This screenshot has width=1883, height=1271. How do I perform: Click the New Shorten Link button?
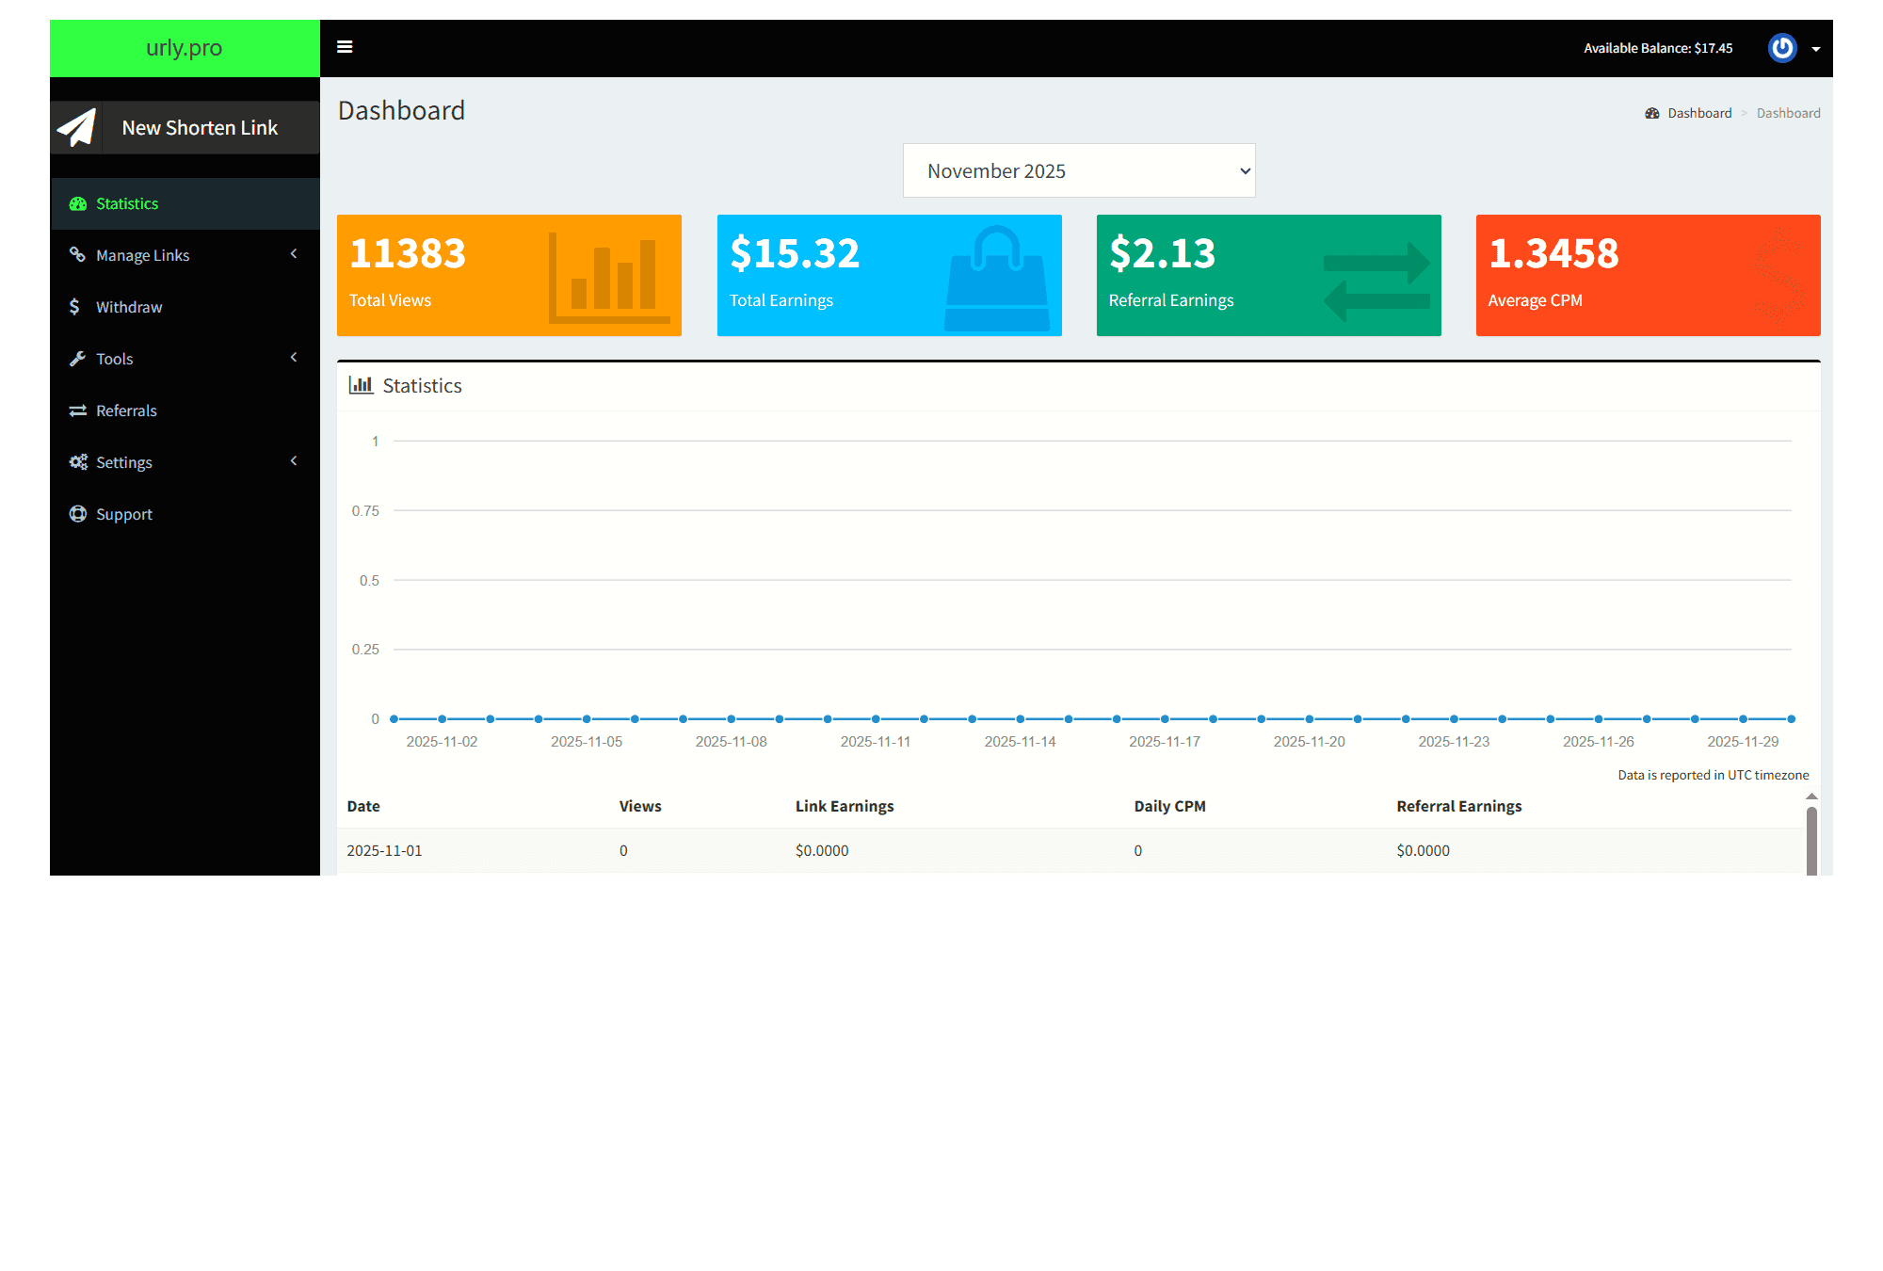pos(199,127)
